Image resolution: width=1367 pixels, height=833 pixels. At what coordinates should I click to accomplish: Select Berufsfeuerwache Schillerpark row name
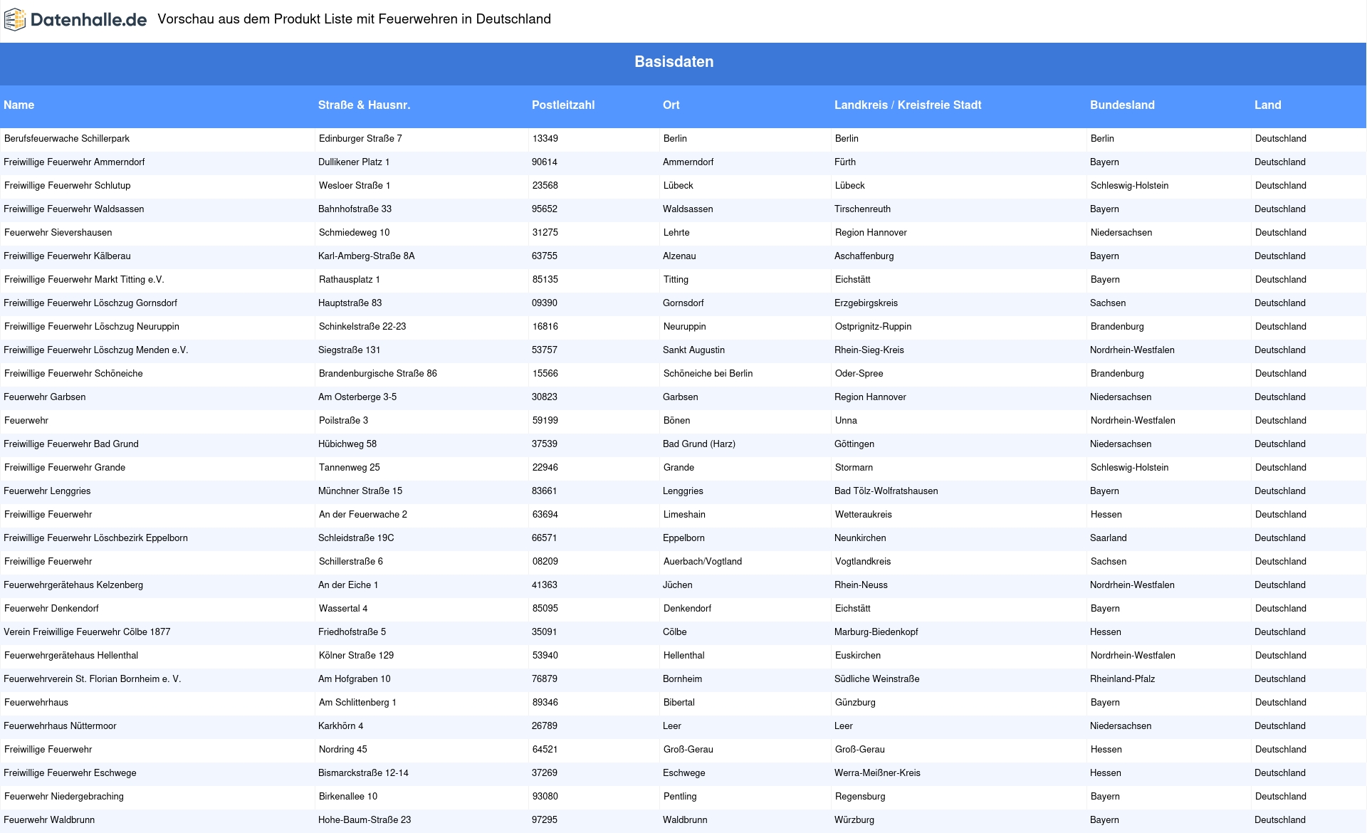click(x=67, y=139)
